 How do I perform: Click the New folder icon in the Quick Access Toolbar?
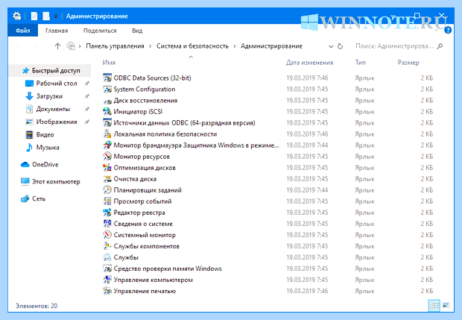coord(46,16)
